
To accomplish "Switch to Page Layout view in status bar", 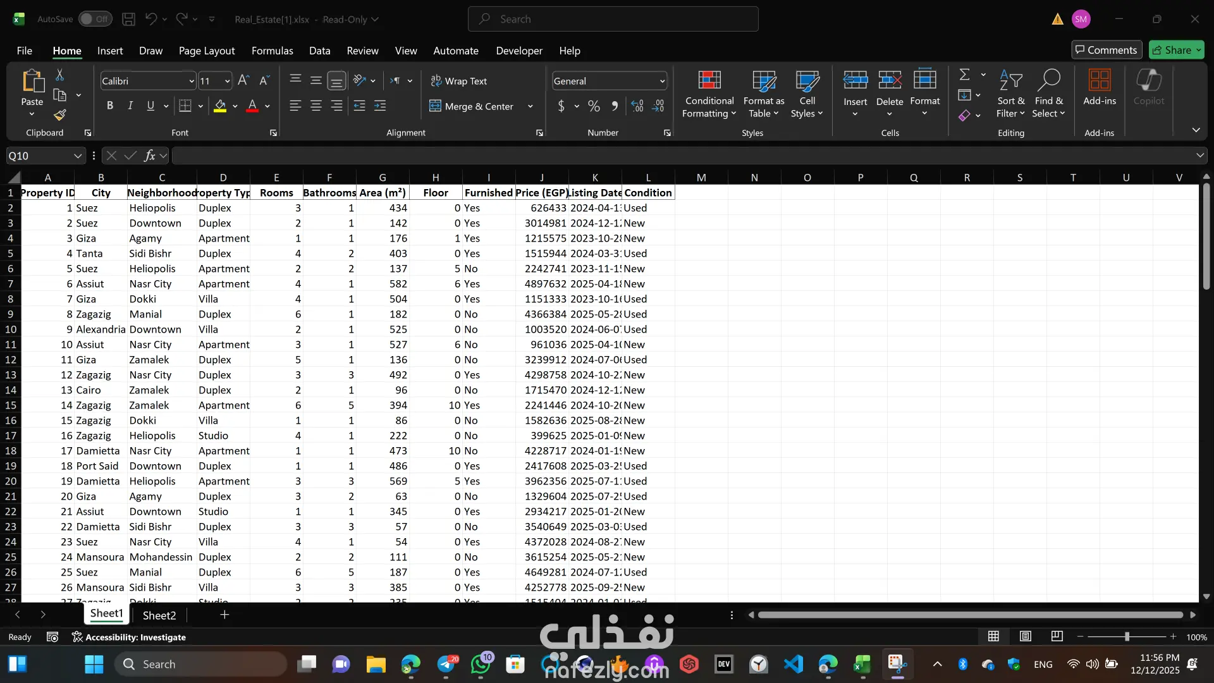I will 1026,637.
